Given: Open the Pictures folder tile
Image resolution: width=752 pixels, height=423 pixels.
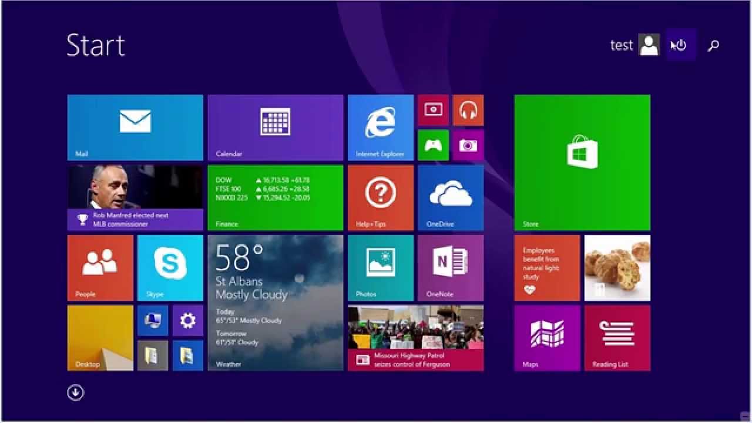Looking at the screenshot, I should [188, 355].
